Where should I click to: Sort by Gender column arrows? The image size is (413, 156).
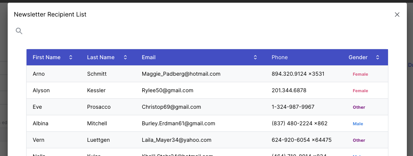(x=378, y=57)
